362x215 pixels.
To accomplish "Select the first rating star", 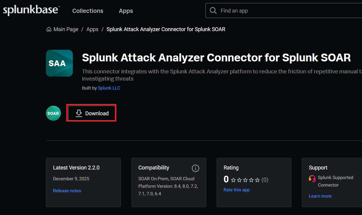I will 233,180.
